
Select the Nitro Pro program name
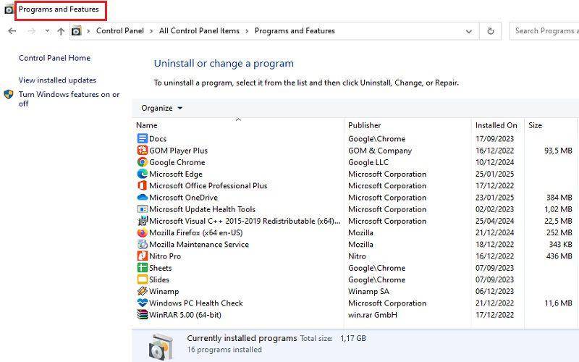165,256
